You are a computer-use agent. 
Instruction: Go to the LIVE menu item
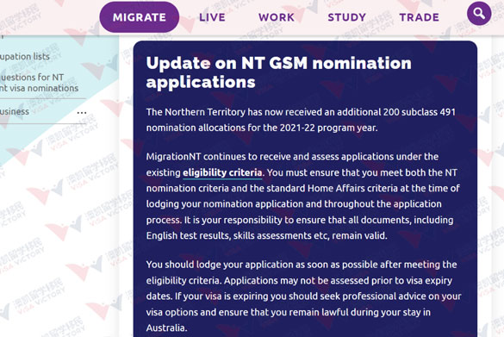point(212,17)
